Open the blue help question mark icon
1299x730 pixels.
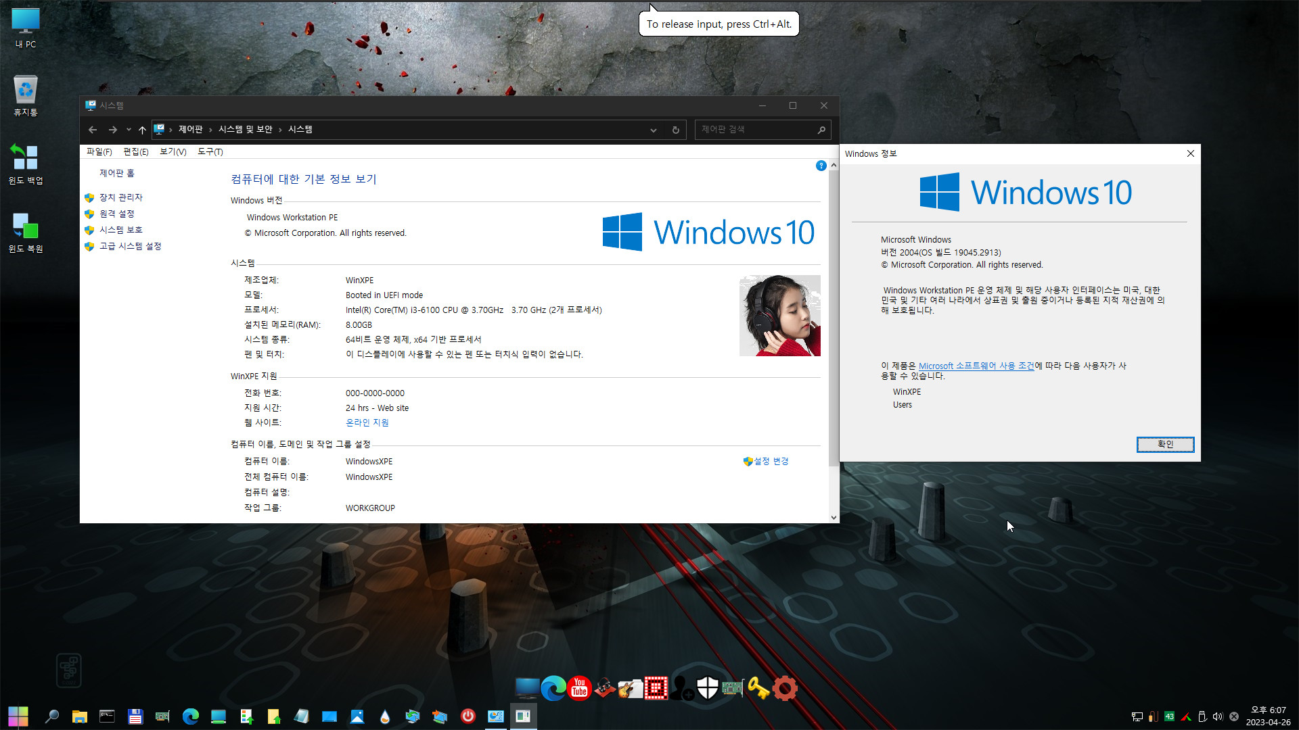click(821, 166)
